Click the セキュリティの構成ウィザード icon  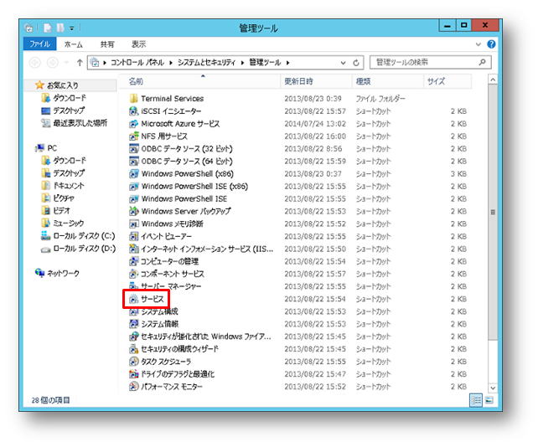[133, 349]
